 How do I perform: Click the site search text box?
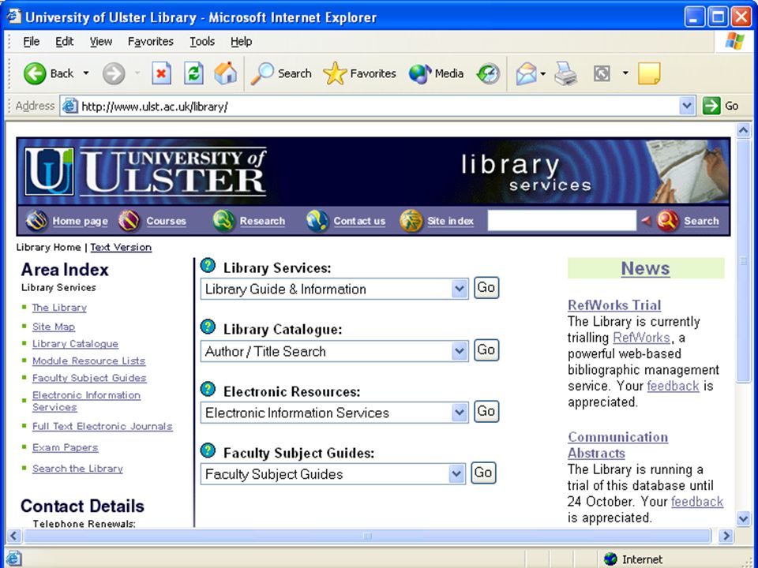pos(561,221)
